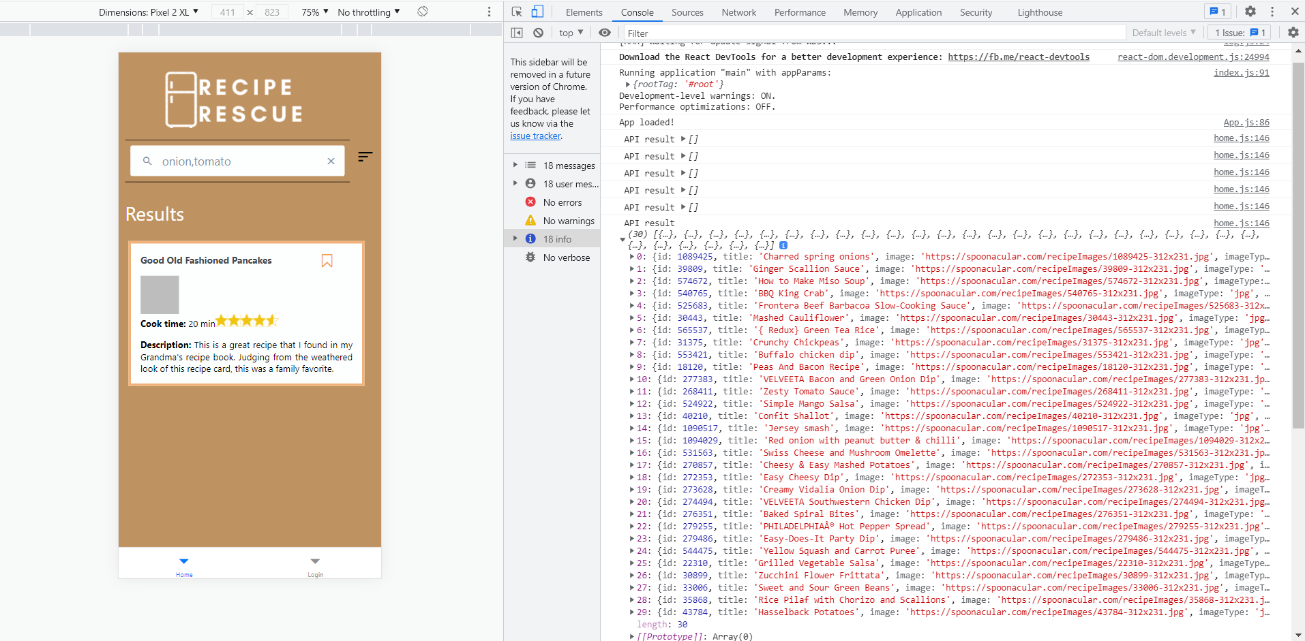Viewport: 1305px width, 641px height.
Task: Click the rotate device icon
Action: click(423, 12)
